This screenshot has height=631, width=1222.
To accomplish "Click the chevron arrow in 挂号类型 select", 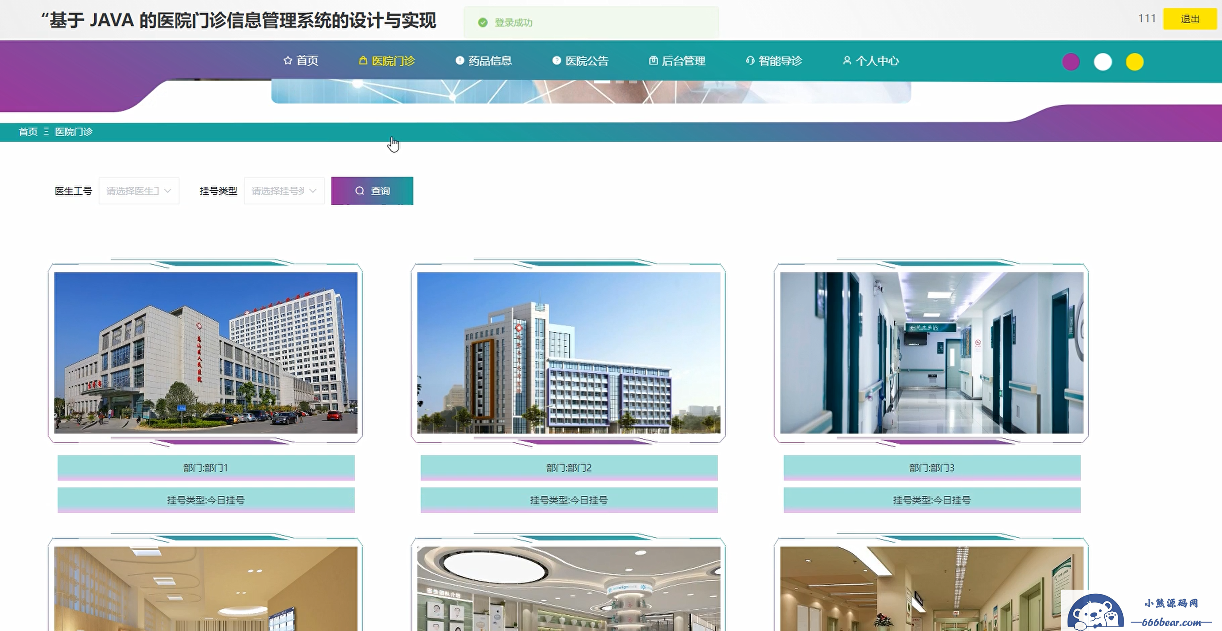I will tap(313, 191).
